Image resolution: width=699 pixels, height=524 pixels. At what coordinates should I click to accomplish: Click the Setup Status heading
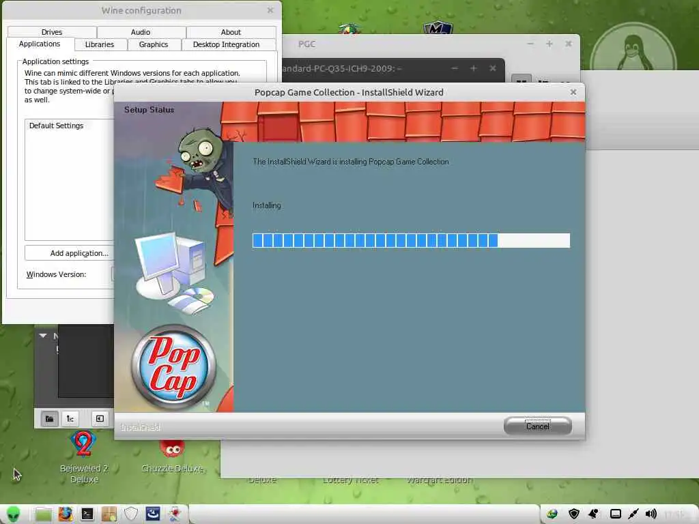pyautogui.click(x=149, y=110)
